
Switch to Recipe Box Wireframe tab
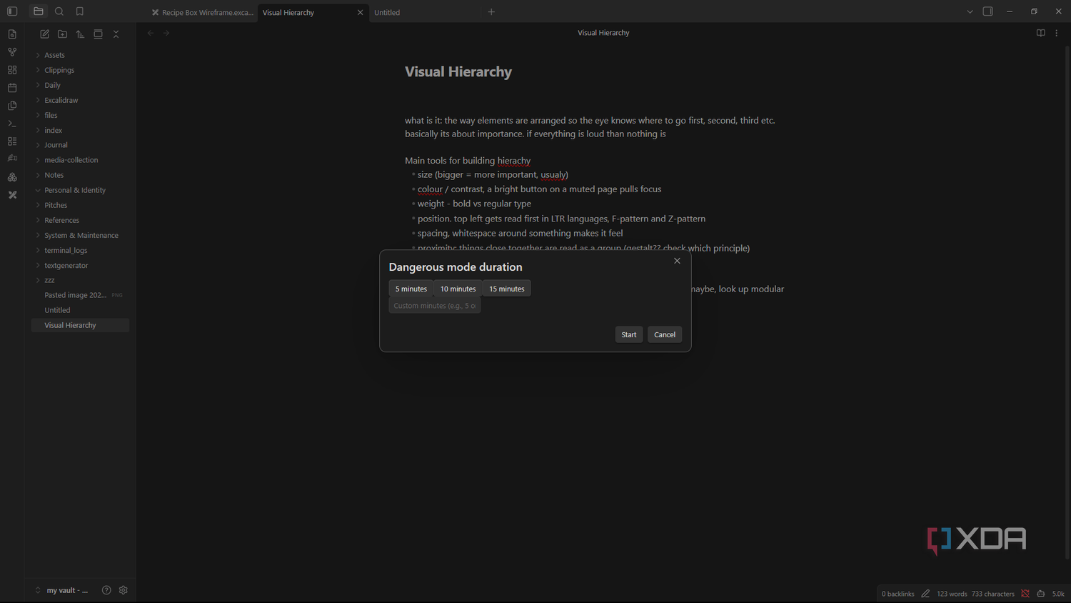coord(203,12)
